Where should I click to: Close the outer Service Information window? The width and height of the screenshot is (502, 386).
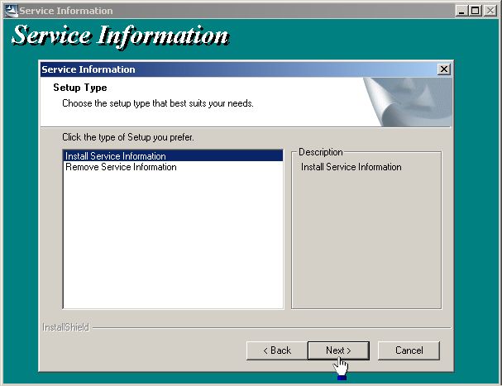[490, 11]
